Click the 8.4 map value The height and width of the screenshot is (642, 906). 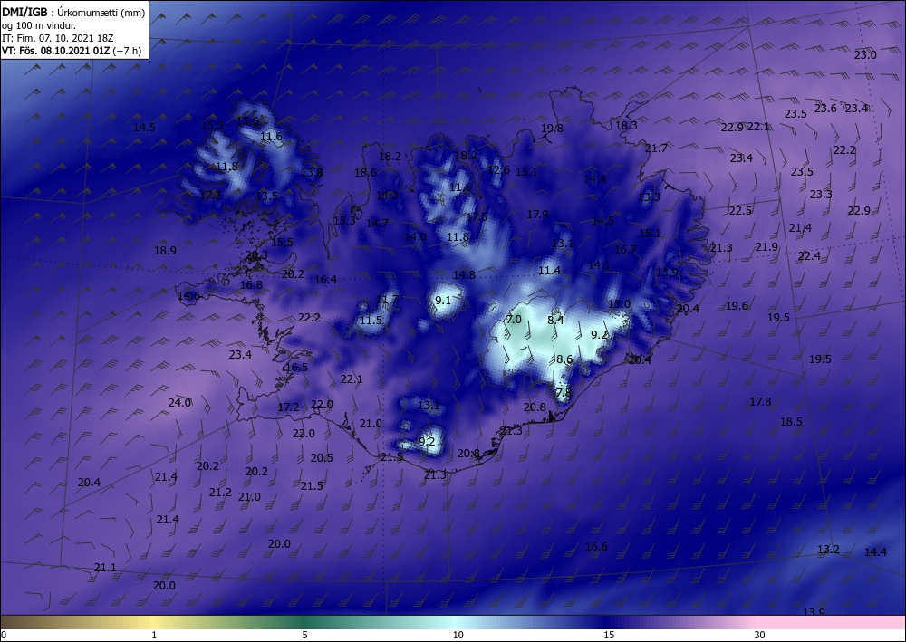555,320
